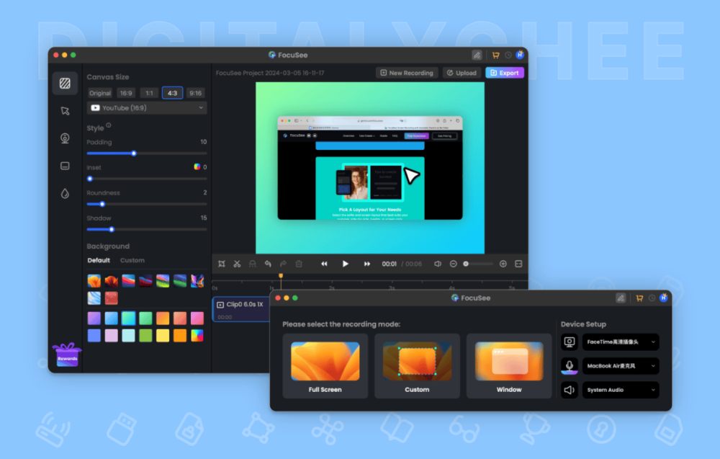Image resolution: width=720 pixels, height=459 pixels.
Task: Click the crop tool in timeline toolbar
Action: point(222,264)
